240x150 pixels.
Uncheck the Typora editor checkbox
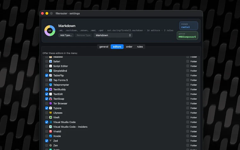pos(47,108)
